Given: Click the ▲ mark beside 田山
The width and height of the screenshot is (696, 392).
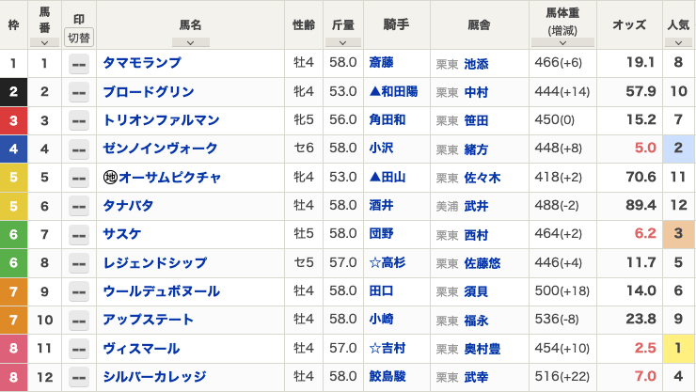Looking at the screenshot, I should click(375, 177).
